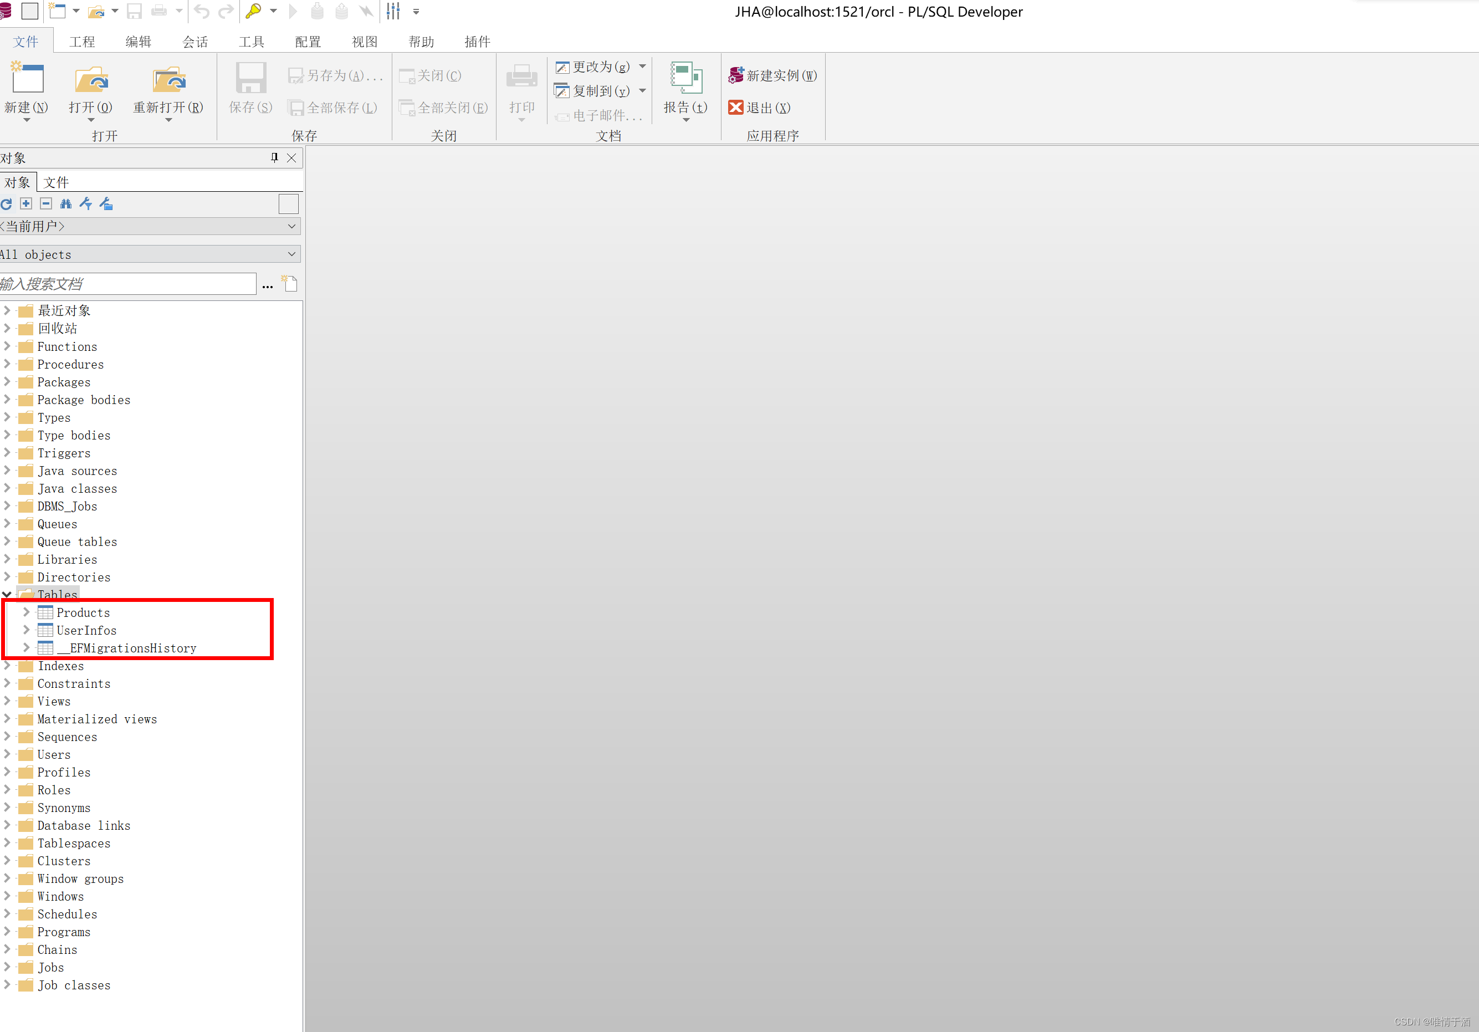This screenshot has height=1032, width=1479.
Task: Select the key icon to log on
Action: [x=254, y=11]
